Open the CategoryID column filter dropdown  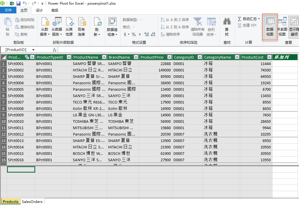coord(200,57)
